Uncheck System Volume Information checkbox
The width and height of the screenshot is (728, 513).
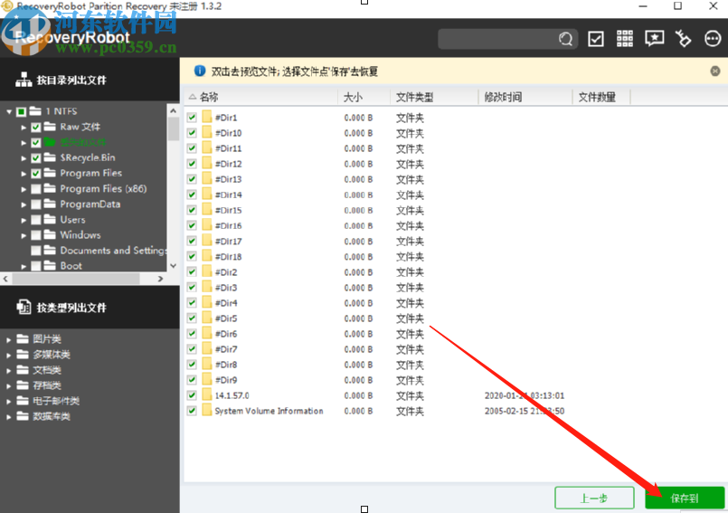pos(192,411)
